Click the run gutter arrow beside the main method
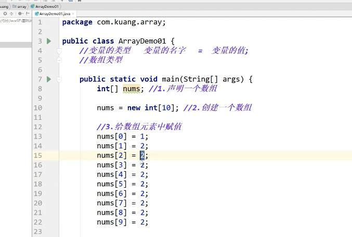352x237 pixels. tap(49, 79)
